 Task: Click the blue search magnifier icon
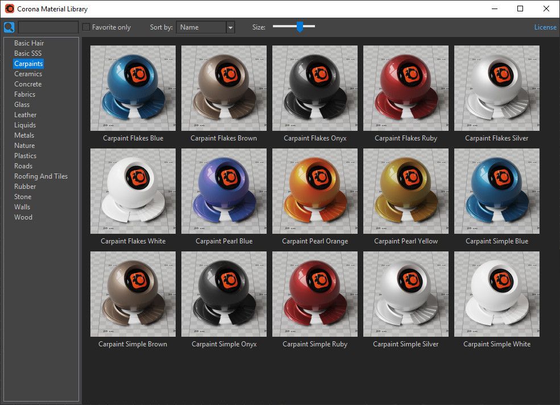9,27
